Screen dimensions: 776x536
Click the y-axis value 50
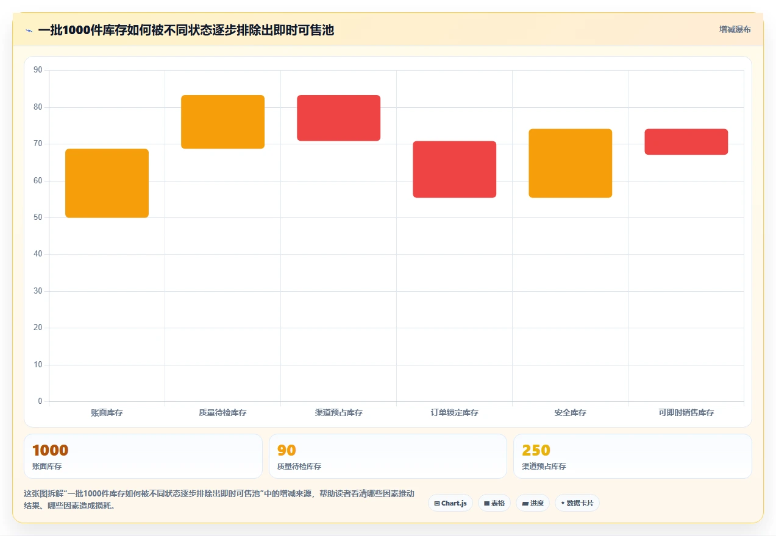pos(38,217)
